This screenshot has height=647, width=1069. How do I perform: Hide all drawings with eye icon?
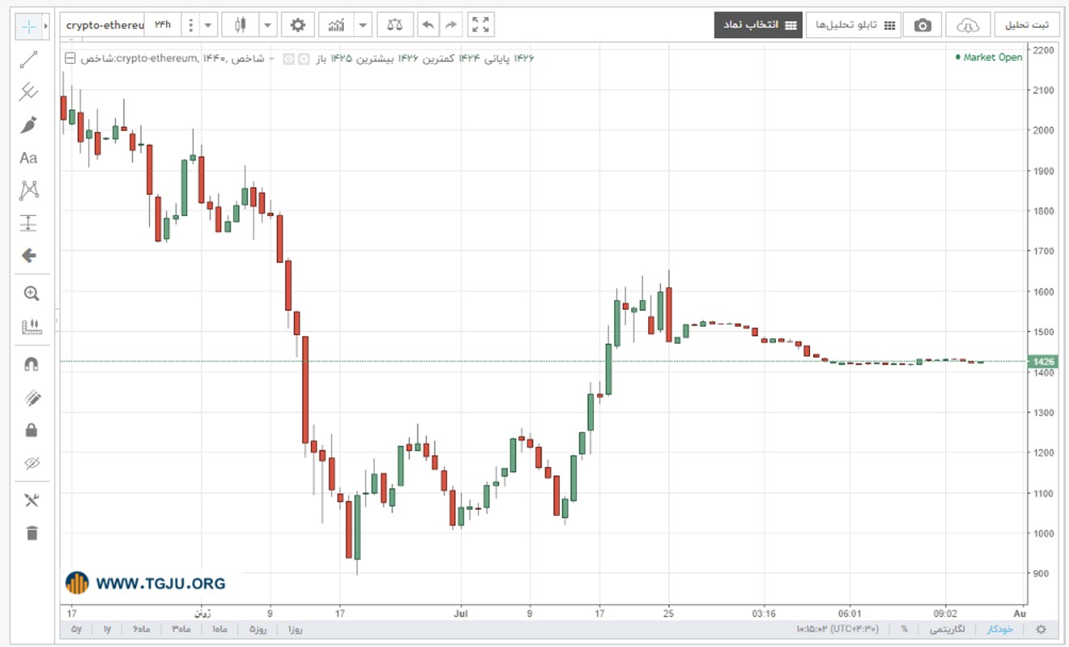click(x=32, y=463)
